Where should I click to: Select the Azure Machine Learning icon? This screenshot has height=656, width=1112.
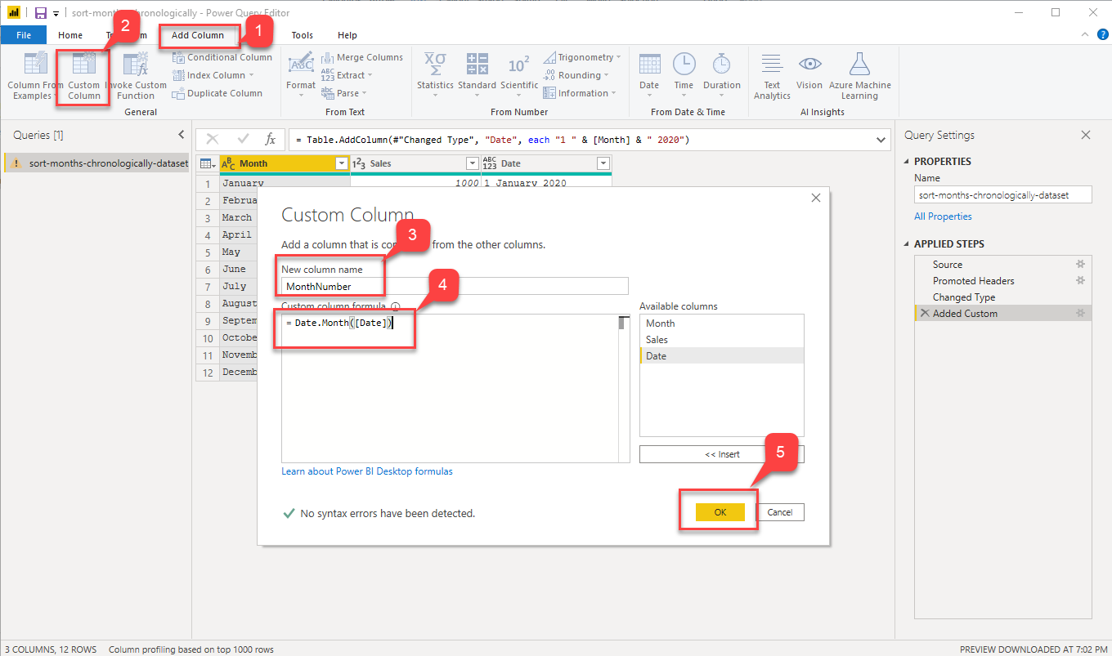point(859,65)
